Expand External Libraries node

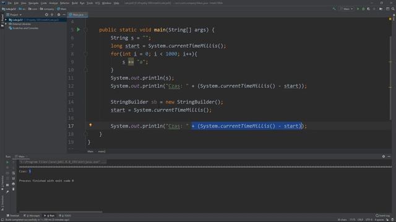point(6,24)
